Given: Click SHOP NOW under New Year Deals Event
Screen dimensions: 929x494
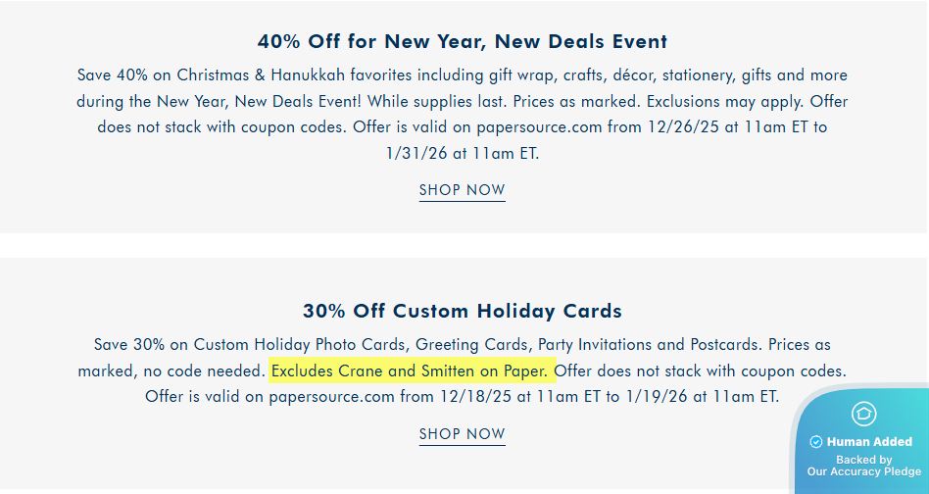Looking at the screenshot, I should [462, 190].
